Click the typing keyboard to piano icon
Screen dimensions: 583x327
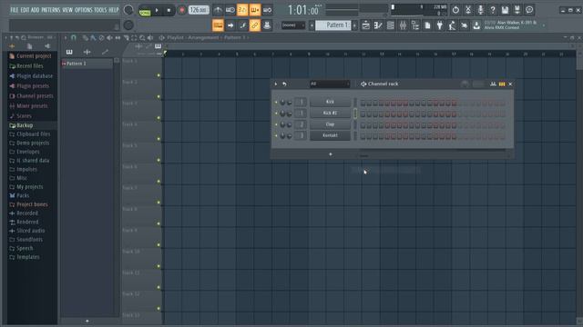pyautogui.click(x=218, y=25)
